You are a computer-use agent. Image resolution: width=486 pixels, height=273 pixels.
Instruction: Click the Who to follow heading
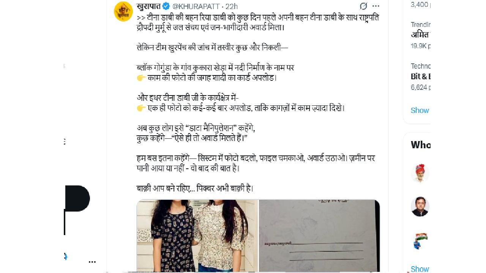[420, 144]
